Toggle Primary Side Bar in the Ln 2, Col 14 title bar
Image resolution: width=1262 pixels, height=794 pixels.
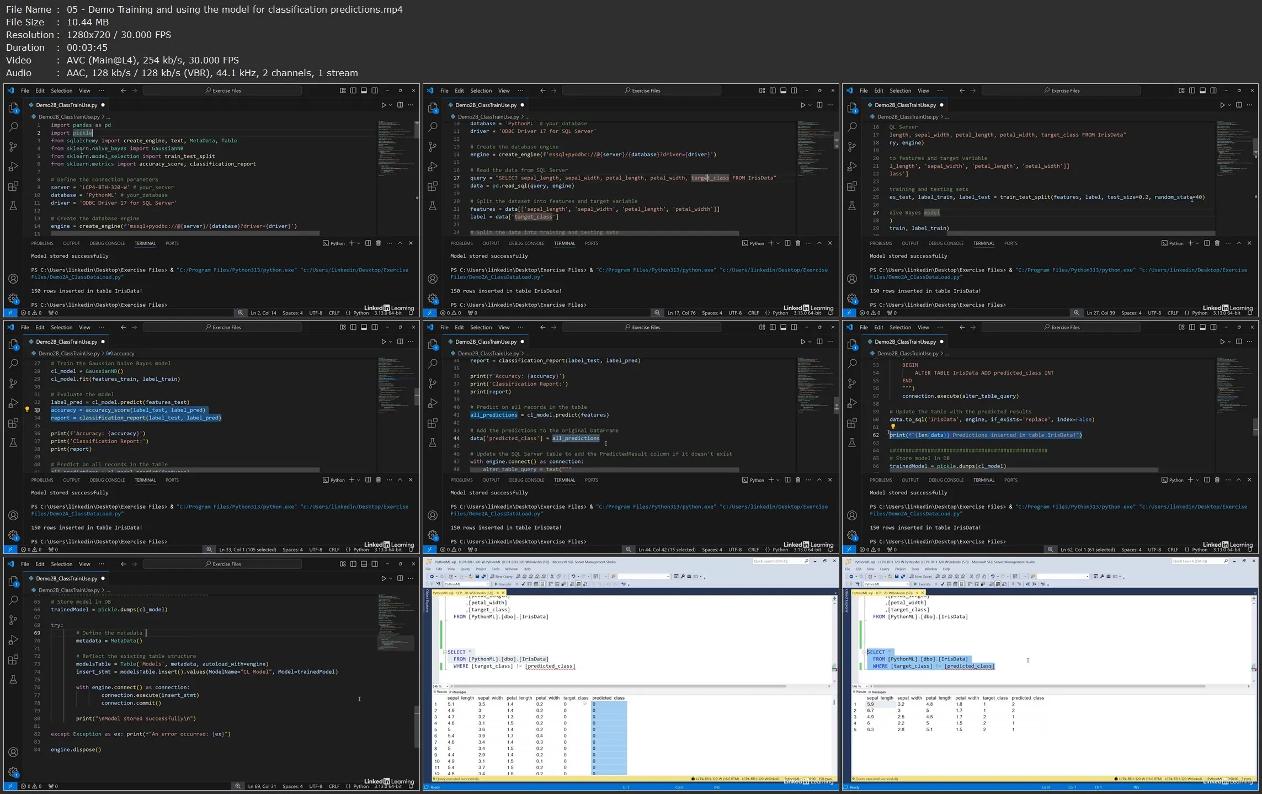coord(353,90)
